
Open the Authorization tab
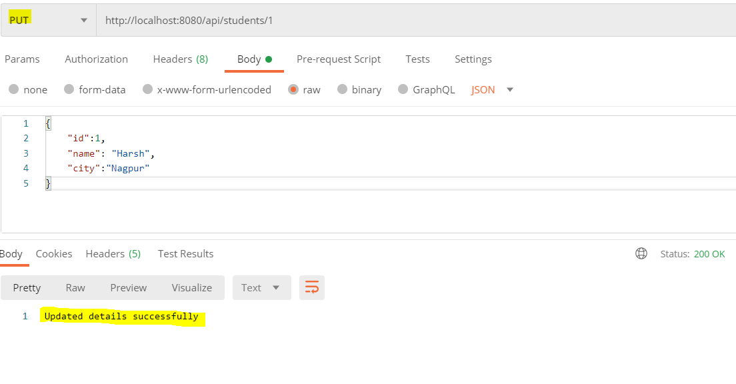click(x=96, y=59)
